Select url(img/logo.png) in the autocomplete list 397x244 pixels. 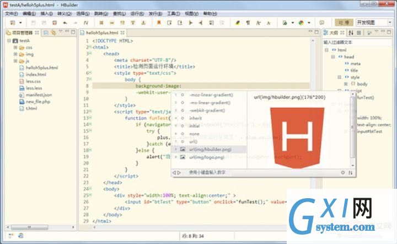click(x=209, y=157)
